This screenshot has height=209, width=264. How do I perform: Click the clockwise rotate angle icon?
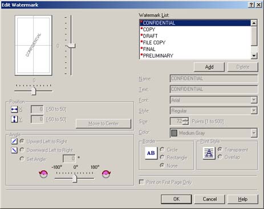click(106, 174)
